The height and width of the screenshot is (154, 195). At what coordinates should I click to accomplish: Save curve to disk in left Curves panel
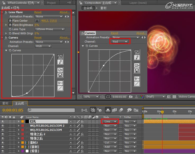pyautogui.click(x=60, y=75)
